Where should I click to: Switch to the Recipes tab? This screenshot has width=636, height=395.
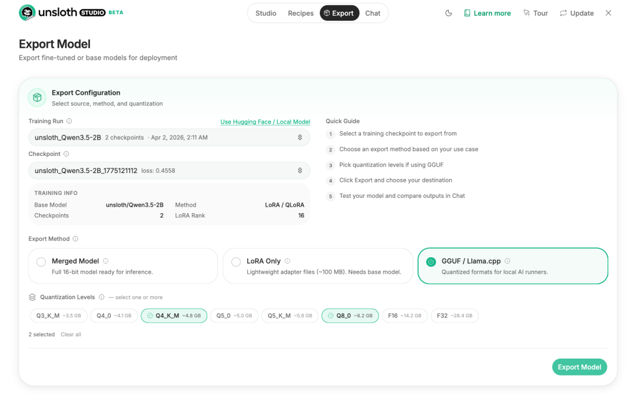tap(300, 13)
